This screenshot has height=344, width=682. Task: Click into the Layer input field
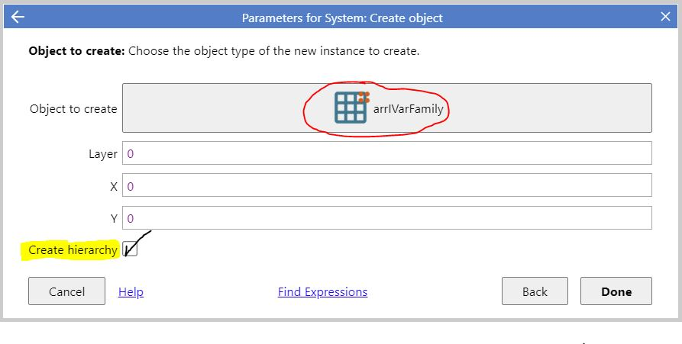point(386,153)
